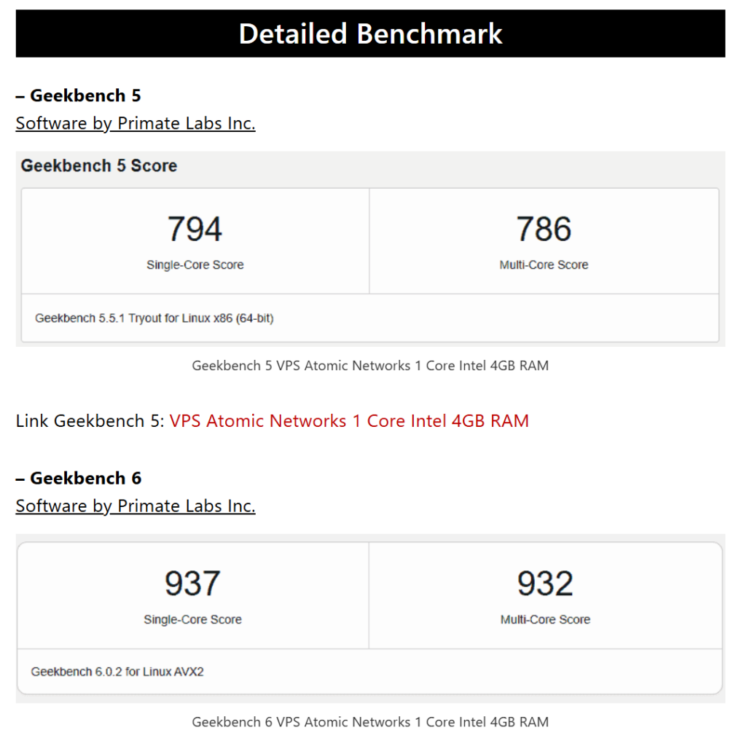The image size is (744, 746).
Task: Click the Geekbench 5 VPS image caption
Action: (370, 366)
